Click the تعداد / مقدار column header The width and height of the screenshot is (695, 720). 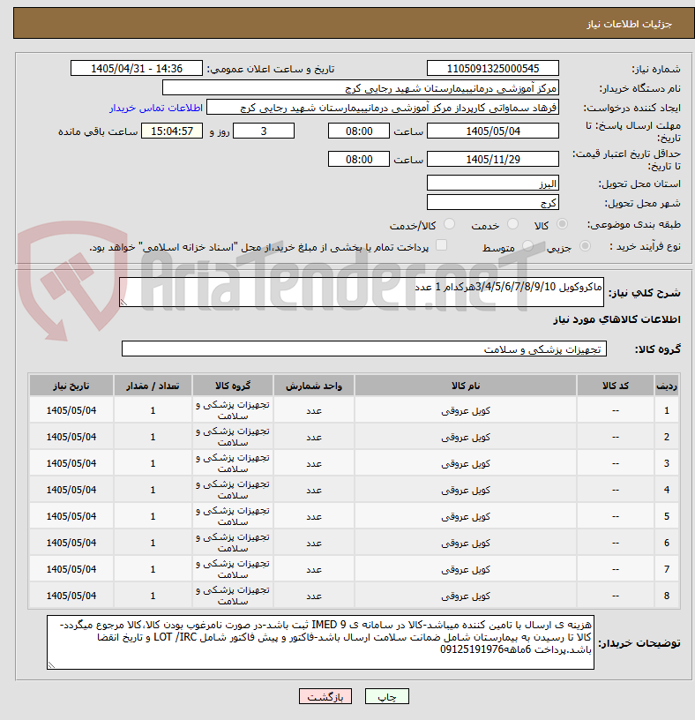pos(153,386)
